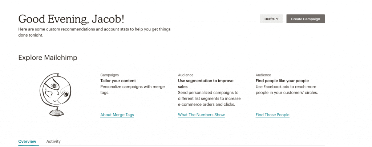
Task: Click the Audience label above Find people tip
Action: (263, 75)
